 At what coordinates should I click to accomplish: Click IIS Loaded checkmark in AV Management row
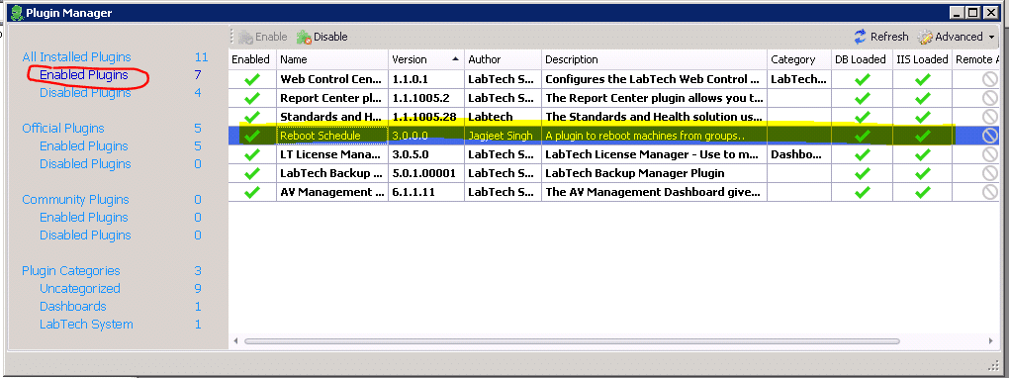point(923,192)
